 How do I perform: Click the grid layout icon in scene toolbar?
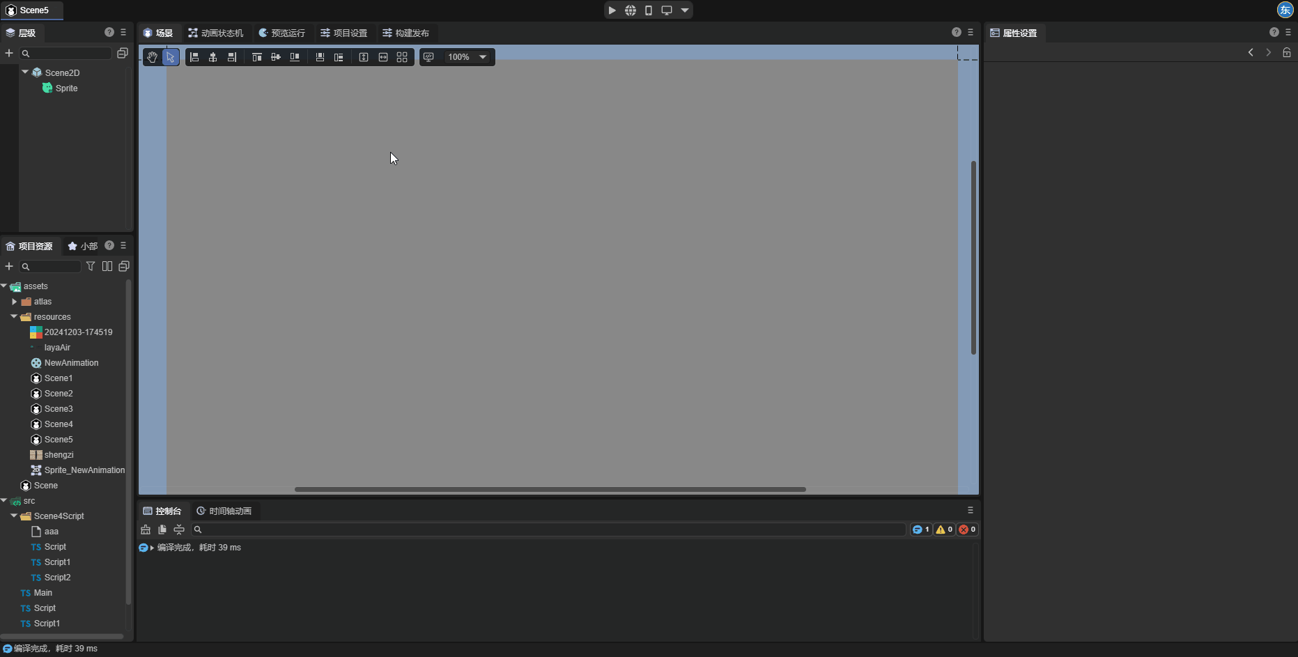[402, 57]
